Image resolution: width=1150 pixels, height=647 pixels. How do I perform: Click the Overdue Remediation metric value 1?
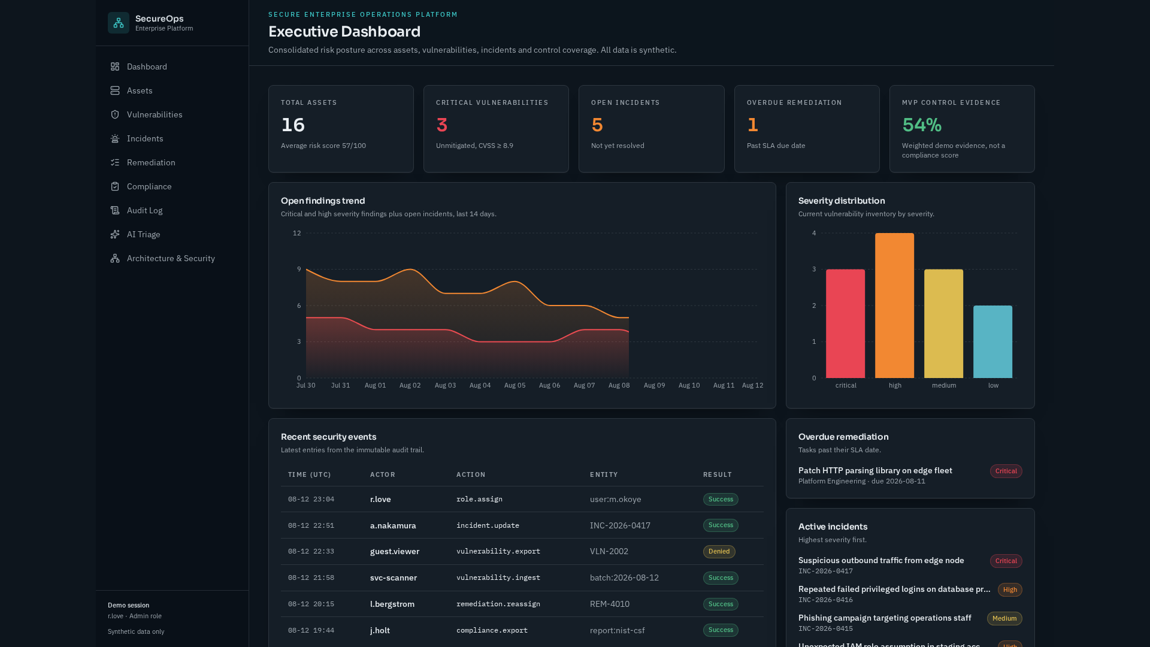pos(752,125)
